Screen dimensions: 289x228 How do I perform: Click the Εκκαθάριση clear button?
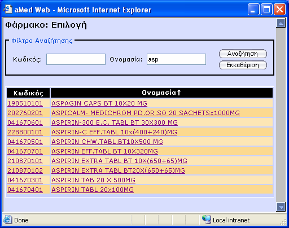[243, 65]
